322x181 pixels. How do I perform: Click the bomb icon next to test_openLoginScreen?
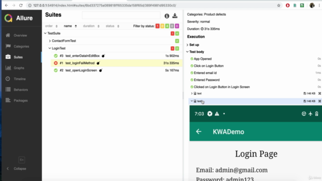click(101, 70)
